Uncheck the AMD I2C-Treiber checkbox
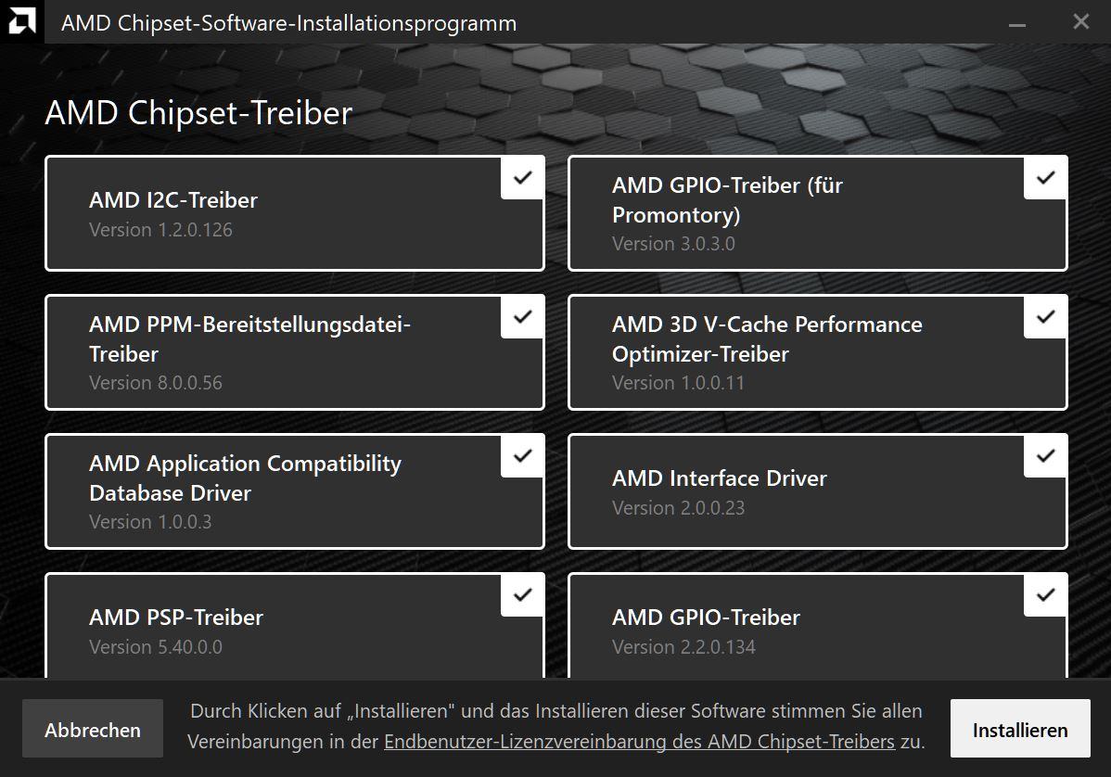This screenshot has width=1111, height=777. (x=522, y=177)
